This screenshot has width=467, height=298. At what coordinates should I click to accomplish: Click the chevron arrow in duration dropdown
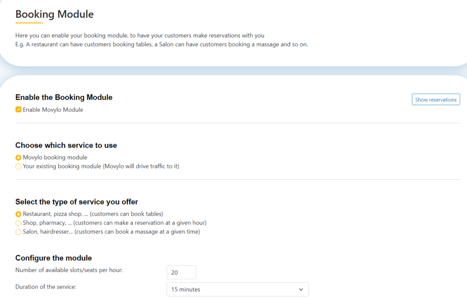[301, 289]
